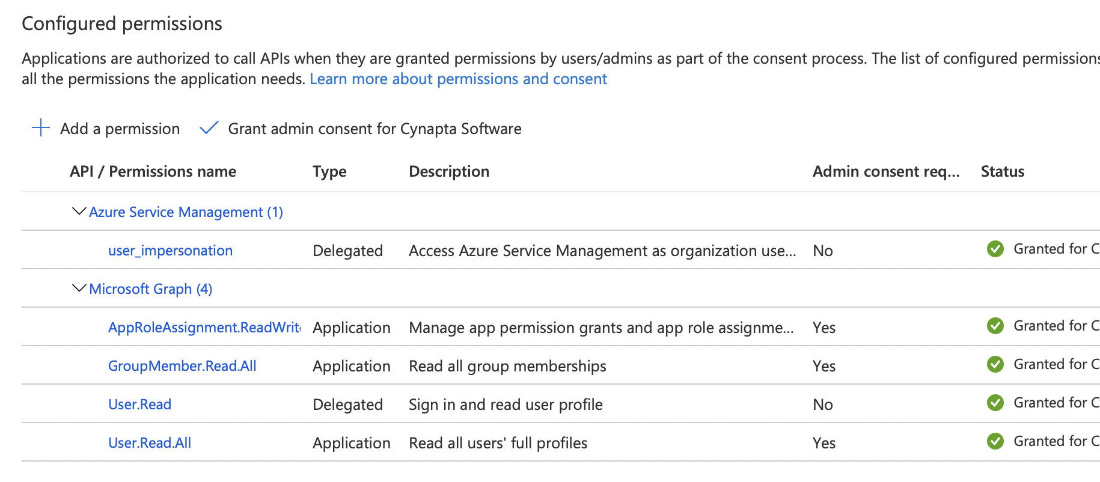The width and height of the screenshot is (1100, 482).
Task: Select the GroupMember.Read.All permission
Action: [x=182, y=366]
